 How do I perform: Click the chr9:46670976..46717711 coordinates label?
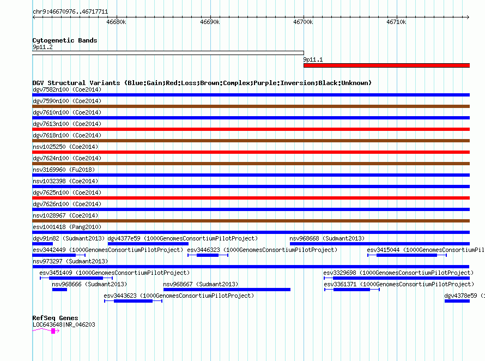pyautogui.click(x=70, y=12)
